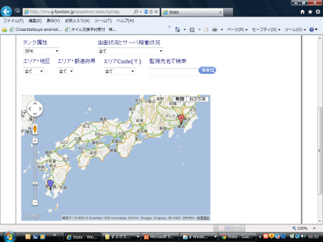Image resolution: width=323 pixels, height=242 pixels.
Task: Open browser settings gear icon
Action: (318, 12)
